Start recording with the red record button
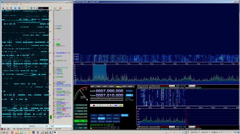Screen dimensions: 240x134 click(94, 105)
